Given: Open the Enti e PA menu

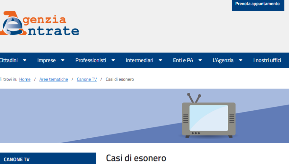Looking at the screenshot, I should point(183,60).
